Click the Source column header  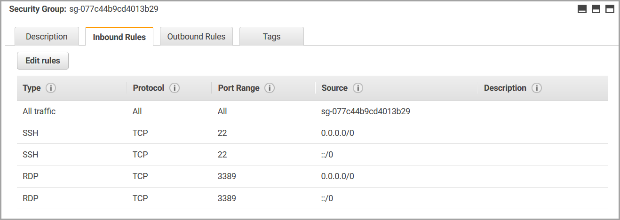click(x=334, y=88)
